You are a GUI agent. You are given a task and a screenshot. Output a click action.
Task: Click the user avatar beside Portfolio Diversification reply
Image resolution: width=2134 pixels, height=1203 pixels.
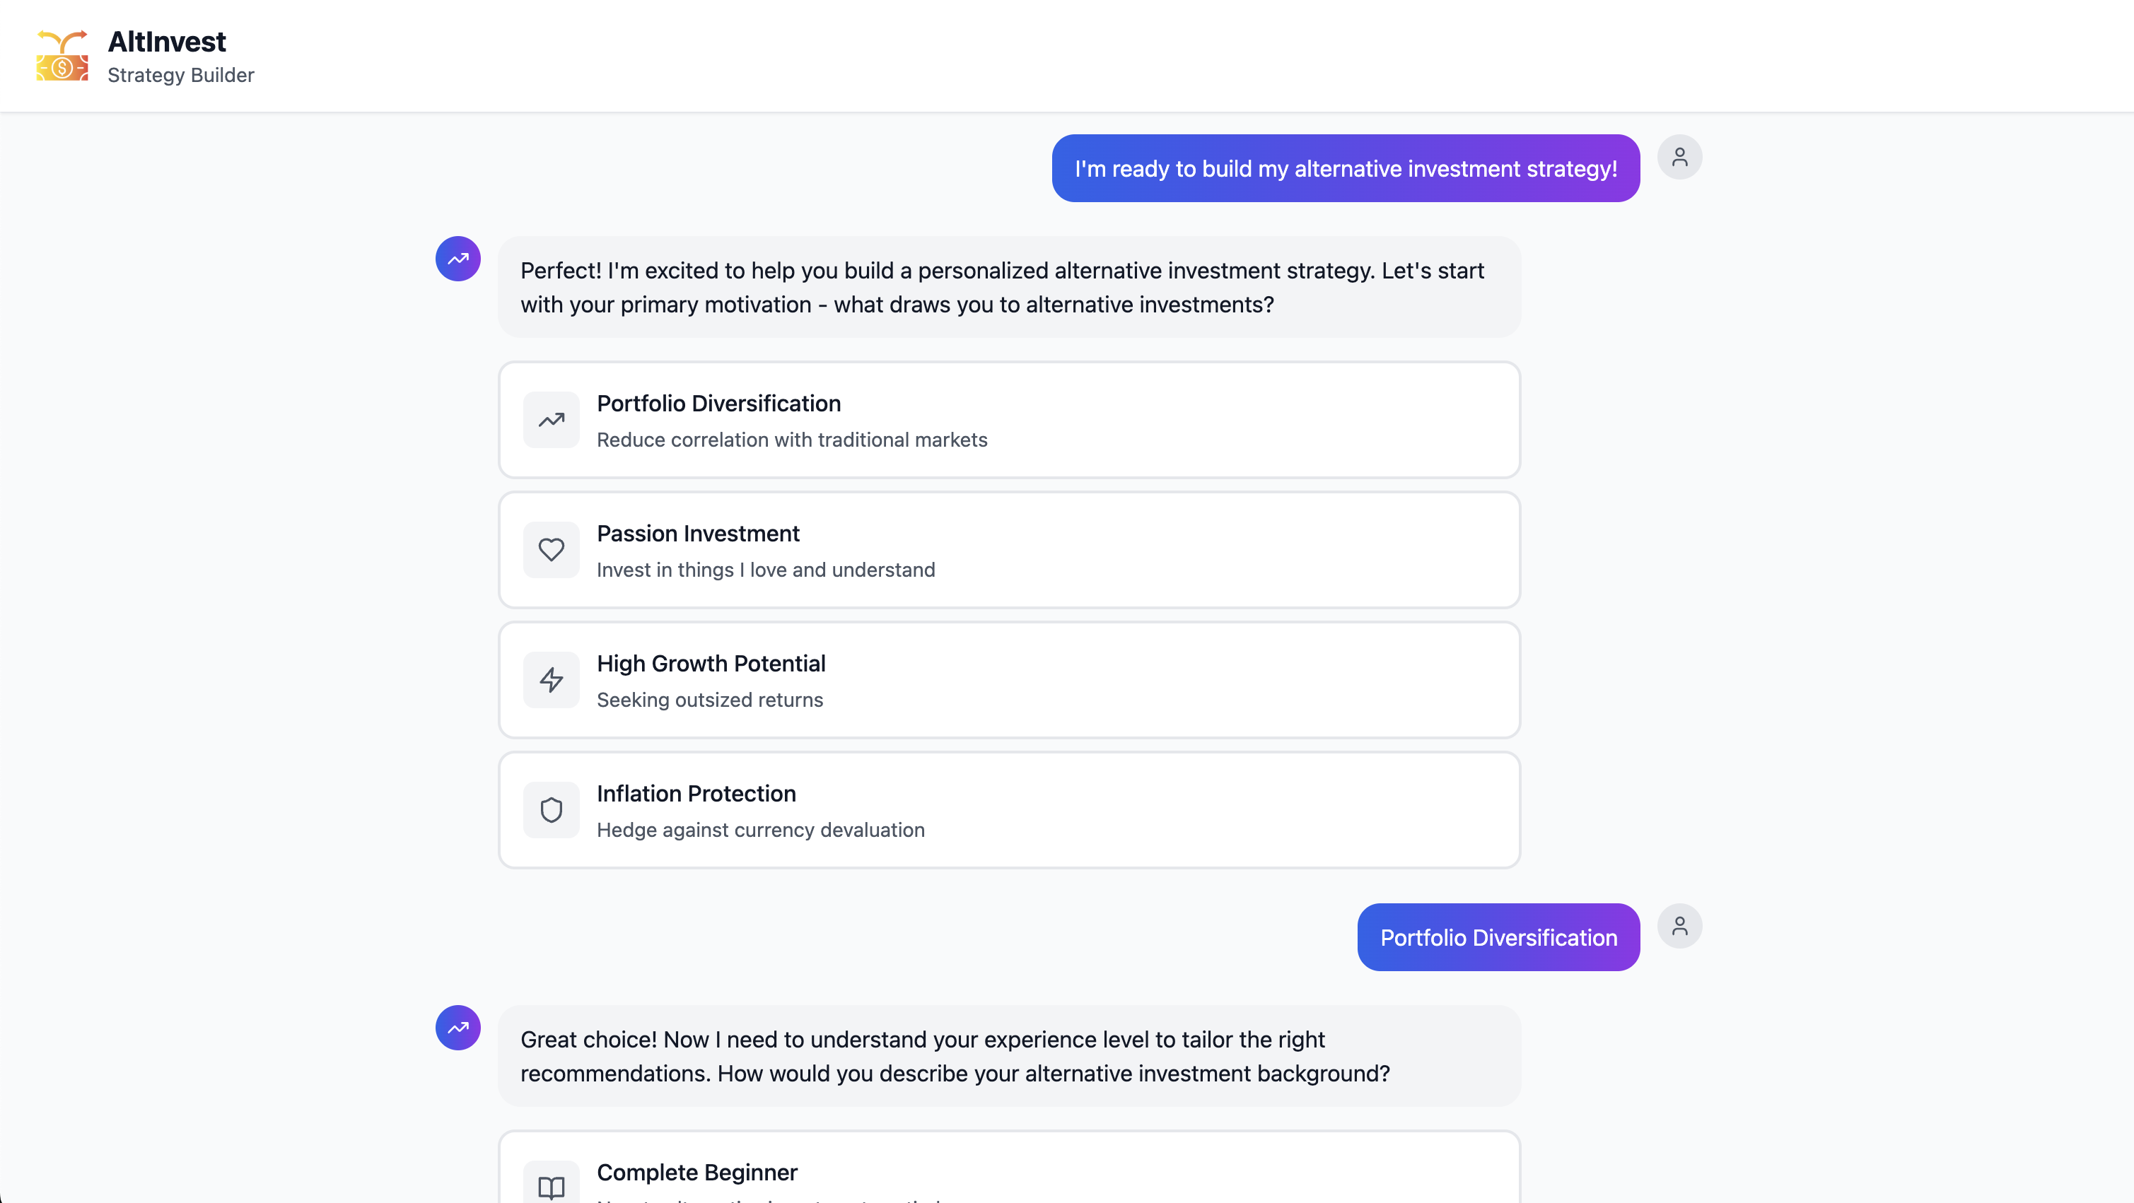1679,926
